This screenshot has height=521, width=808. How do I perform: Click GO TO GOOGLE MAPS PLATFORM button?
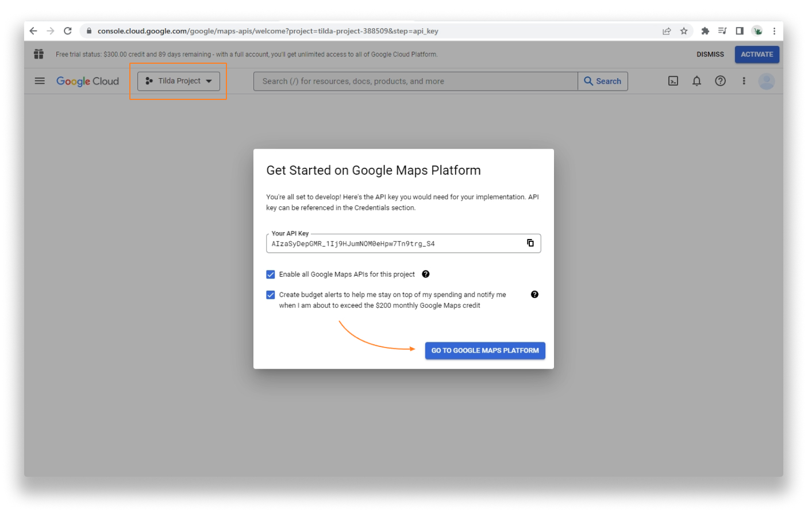tap(485, 350)
